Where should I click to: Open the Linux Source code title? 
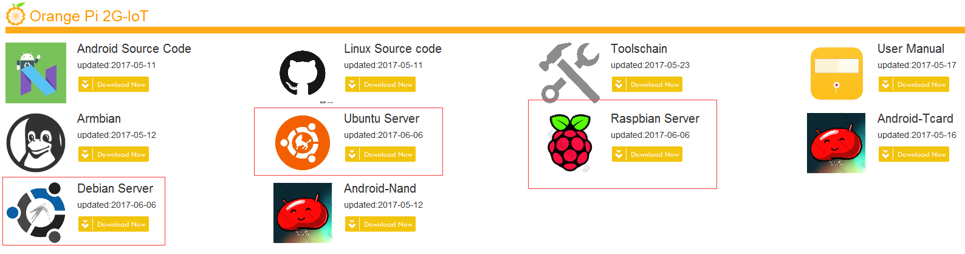coord(393,49)
